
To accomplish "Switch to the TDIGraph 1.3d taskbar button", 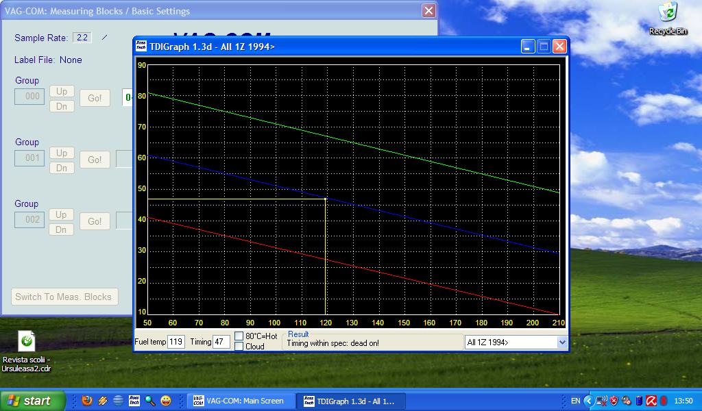I will 350,401.
